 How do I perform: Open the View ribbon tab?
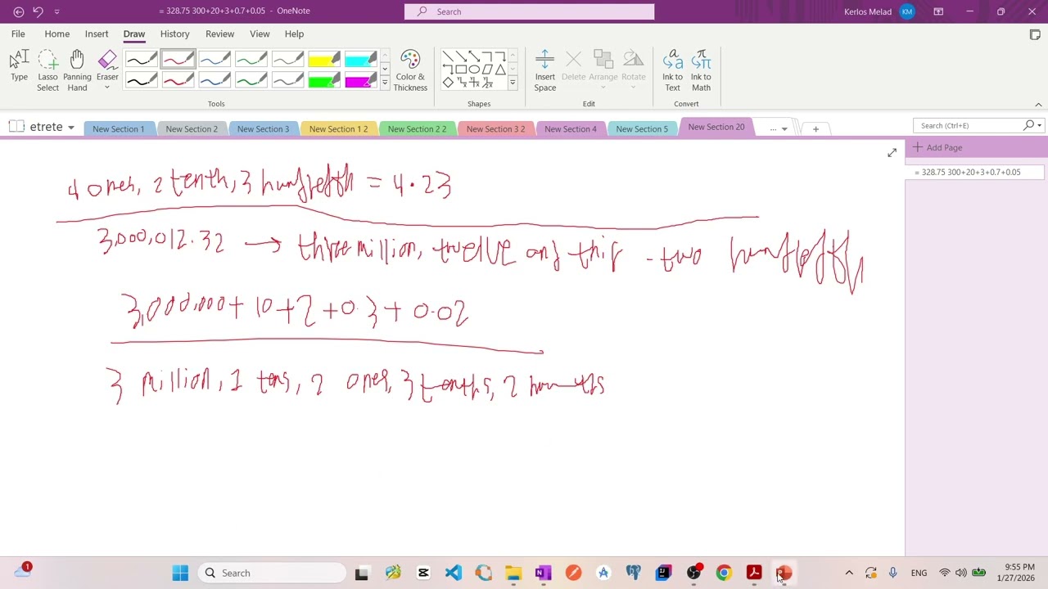tap(260, 34)
